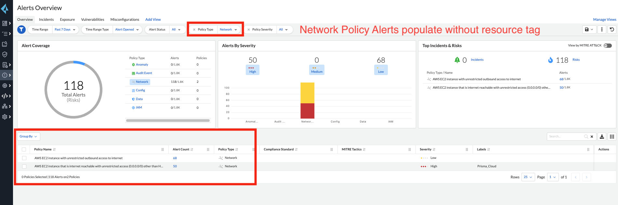This screenshot has height=205, width=618.
Task: Expand the Group By dropdown
Action: (x=29, y=136)
